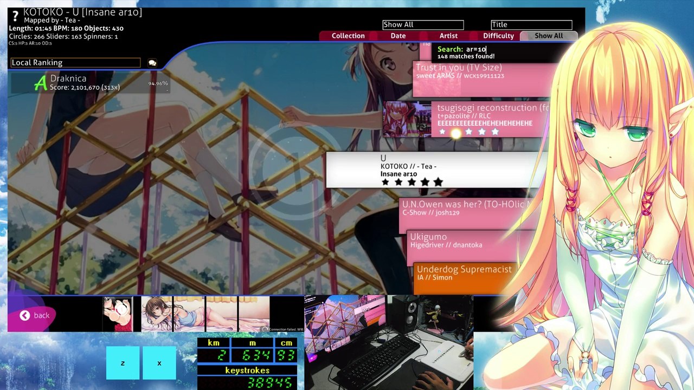Image resolution: width=694 pixels, height=390 pixels.
Task: Open the Title sort dropdown
Action: 531,24
